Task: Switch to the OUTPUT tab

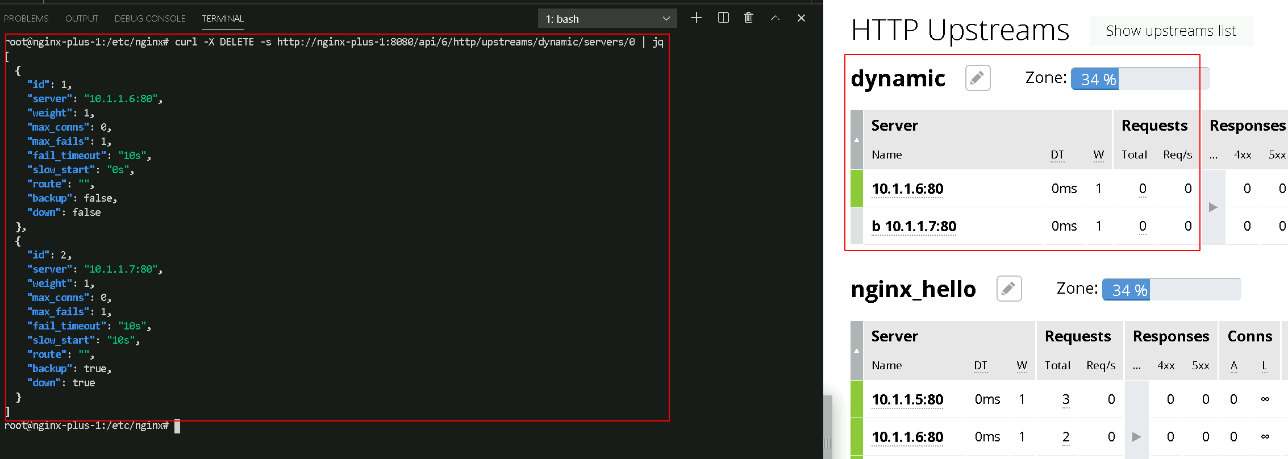Action: [x=82, y=19]
